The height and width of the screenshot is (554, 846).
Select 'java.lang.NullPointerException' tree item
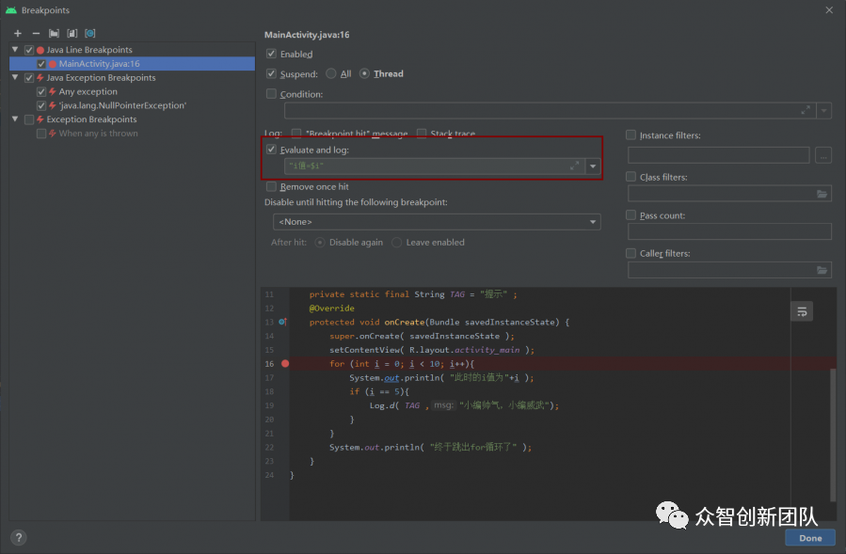point(122,105)
